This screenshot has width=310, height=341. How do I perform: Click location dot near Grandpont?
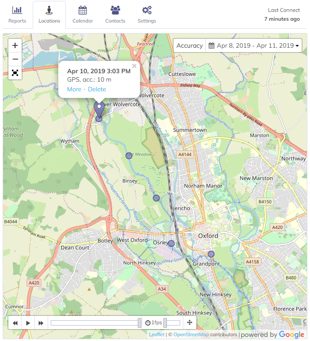pos(211,254)
